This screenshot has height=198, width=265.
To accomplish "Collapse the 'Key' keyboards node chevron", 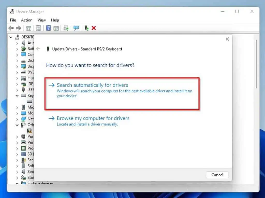I will click(x=17, y=96).
